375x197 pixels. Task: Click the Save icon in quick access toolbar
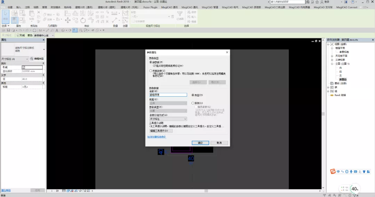(8, 30)
